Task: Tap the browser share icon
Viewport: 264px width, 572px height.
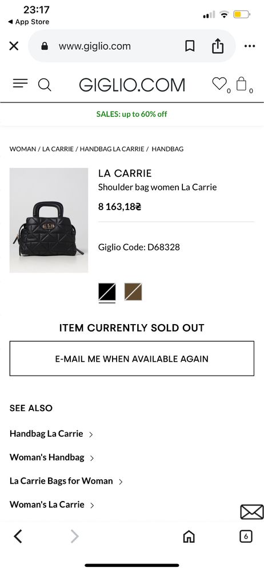Action: (217, 46)
